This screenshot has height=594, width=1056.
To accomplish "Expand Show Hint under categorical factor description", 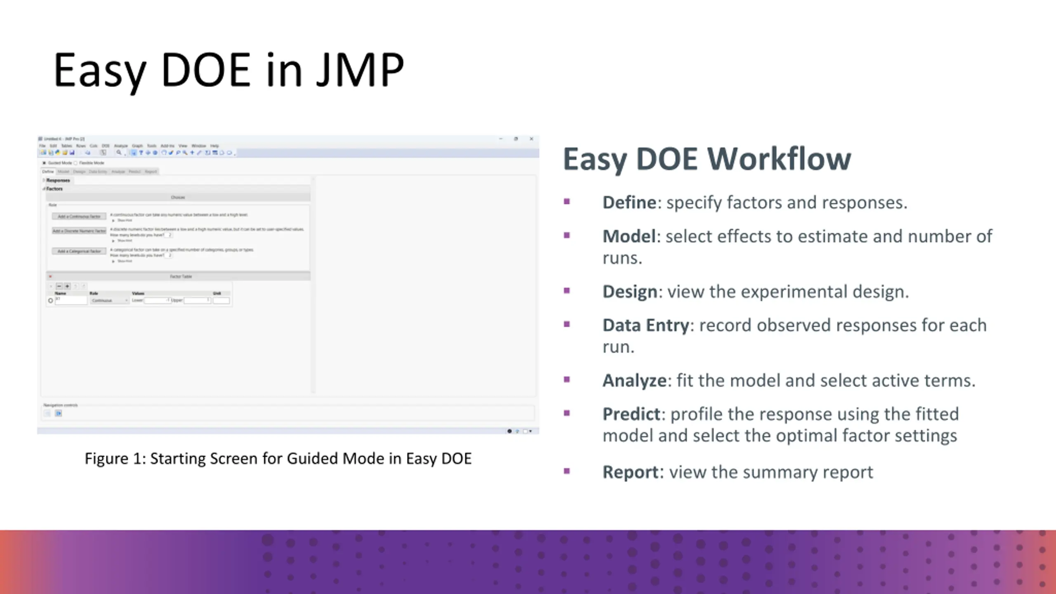I will point(113,262).
